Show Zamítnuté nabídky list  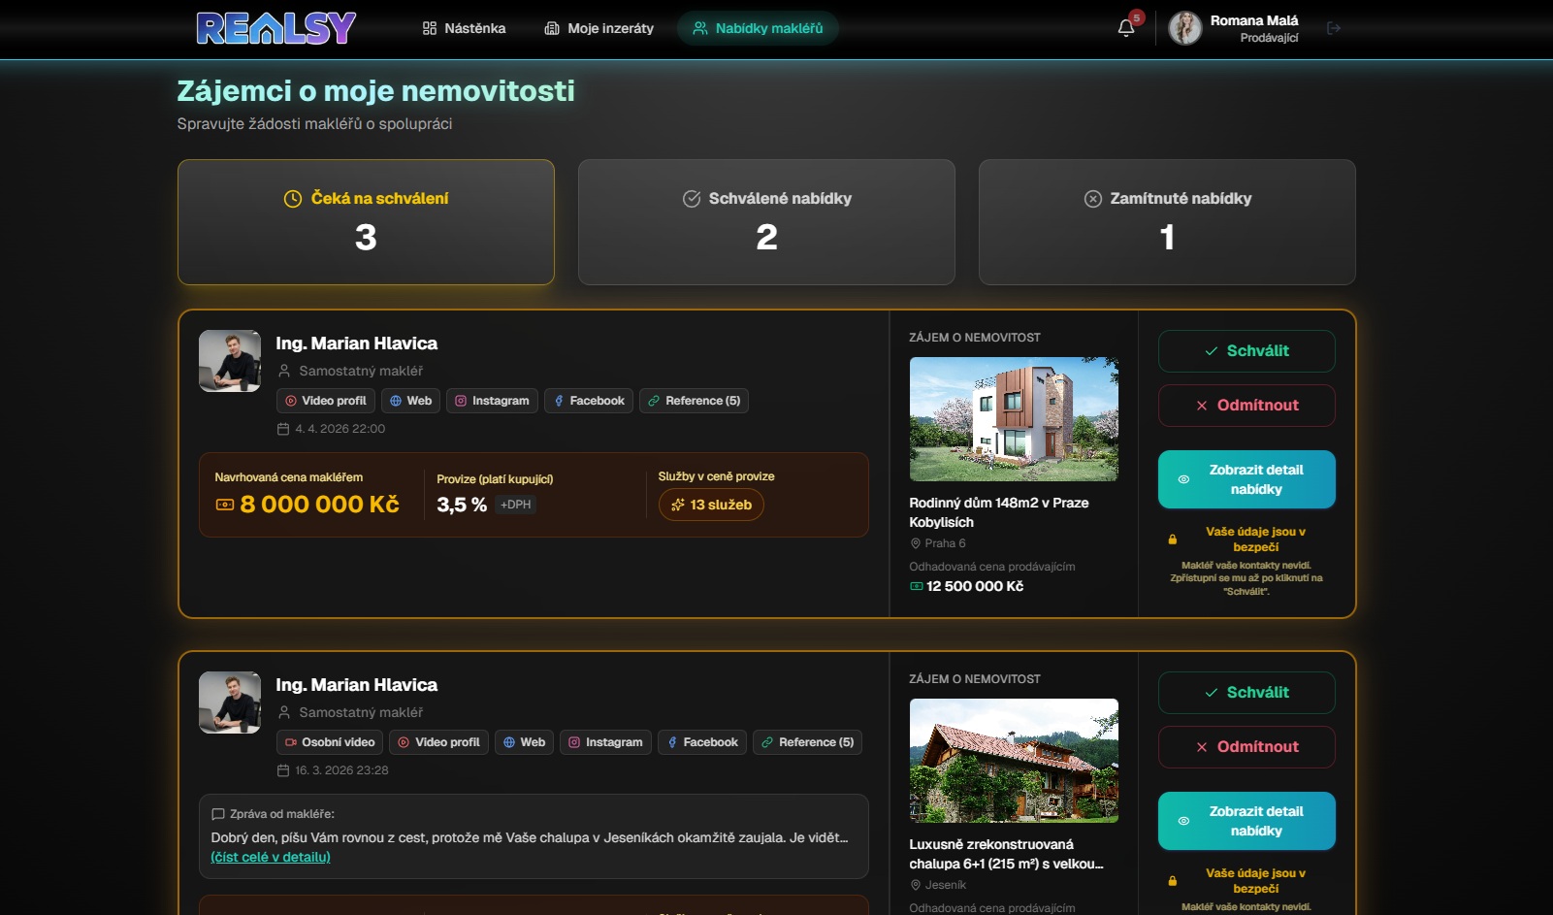1167,222
